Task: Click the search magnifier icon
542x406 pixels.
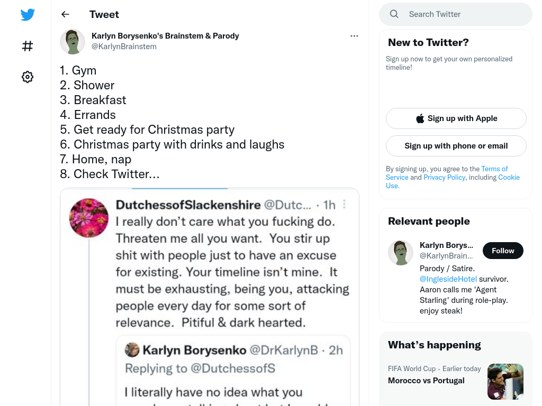Action: 394,14
